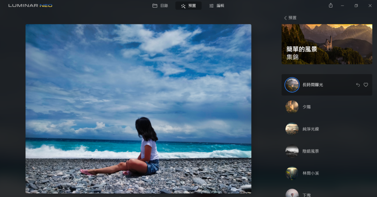Image resolution: width=377 pixels, height=197 pixels.
Task: Switch to the 預置 presets tab
Action: (x=188, y=6)
